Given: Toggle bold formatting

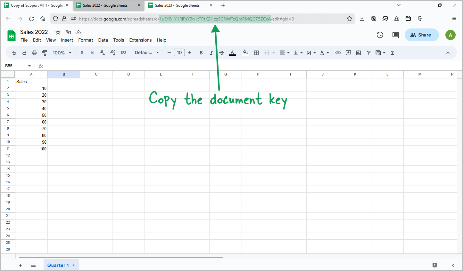Looking at the screenshot, I should (201, 53).
